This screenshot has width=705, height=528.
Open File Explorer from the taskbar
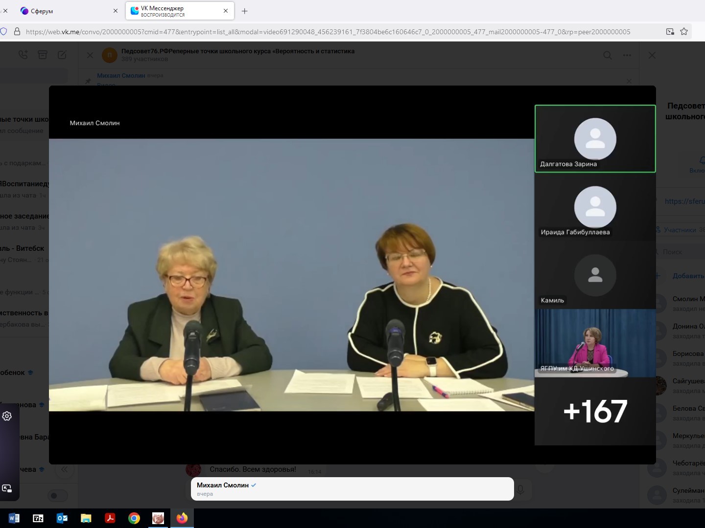click(86, 518)
